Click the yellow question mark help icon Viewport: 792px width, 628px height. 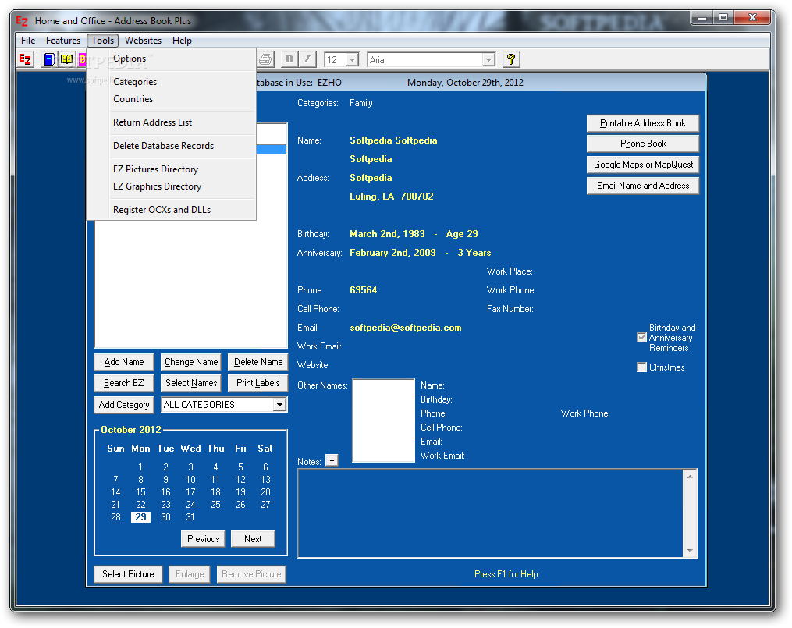pos(510,59)
